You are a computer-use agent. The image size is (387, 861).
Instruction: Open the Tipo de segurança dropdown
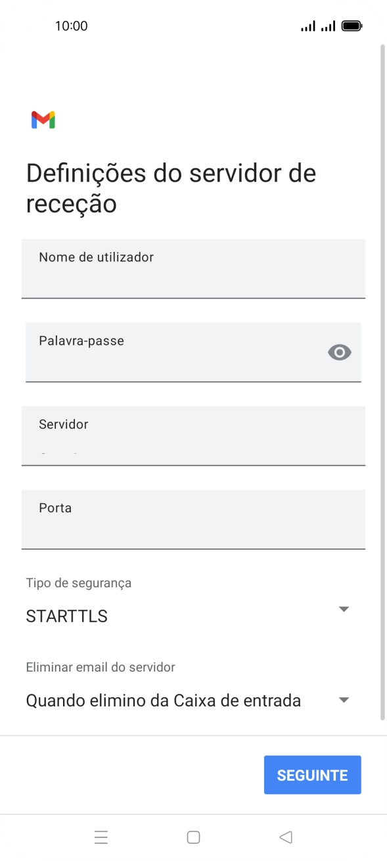[344, 608]
